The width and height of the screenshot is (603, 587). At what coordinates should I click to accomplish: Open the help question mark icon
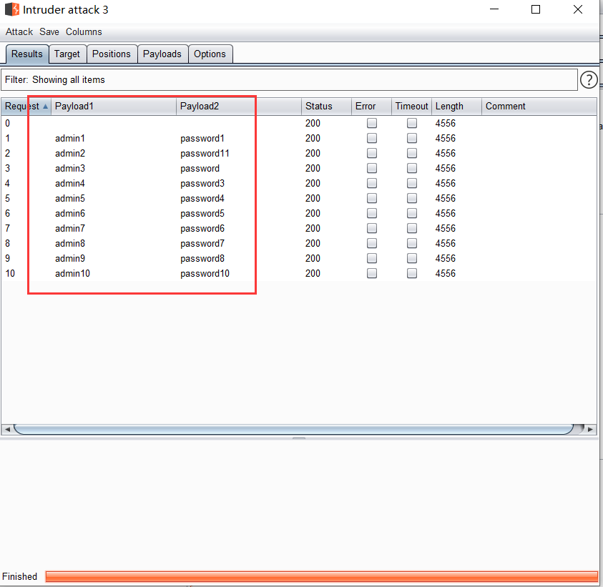pyautogui.click(x=589, y=80)
